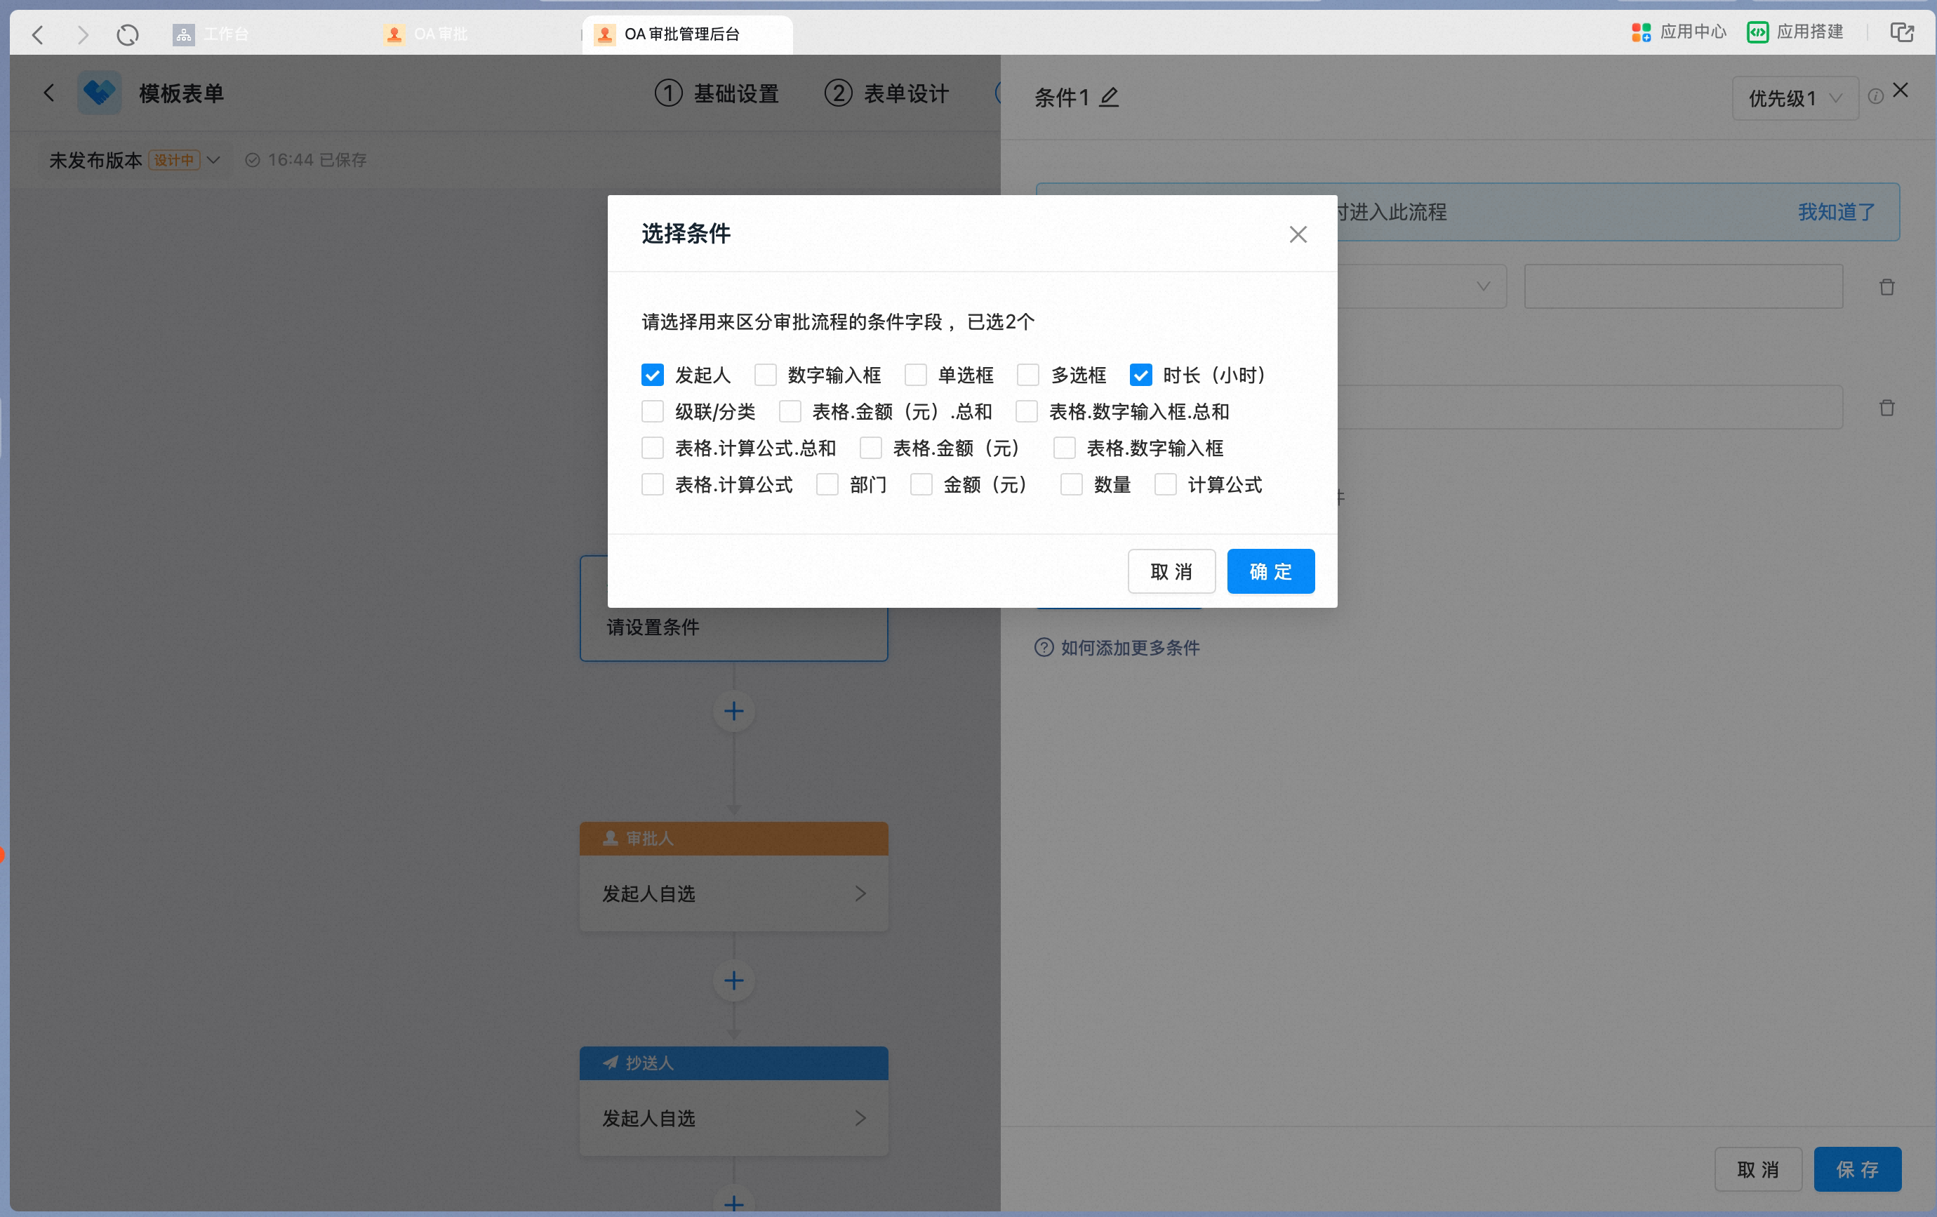Enable the 数量 checkbox
1937x1217 pixels.
point(1072,485)
